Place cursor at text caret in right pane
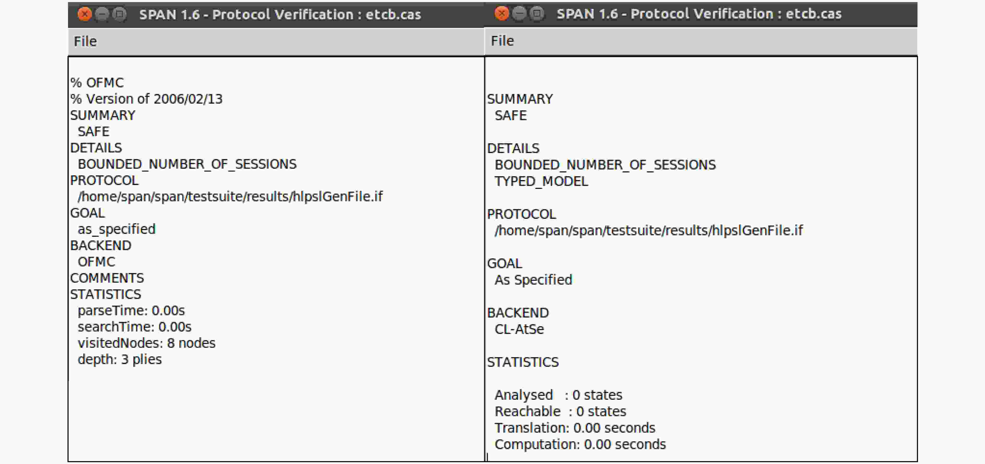The height and width of the screenshot is (464, 985). point(488,457)
